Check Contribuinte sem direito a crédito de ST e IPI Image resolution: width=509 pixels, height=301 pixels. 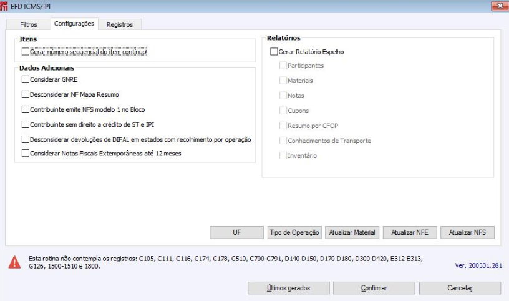[26, 124]
